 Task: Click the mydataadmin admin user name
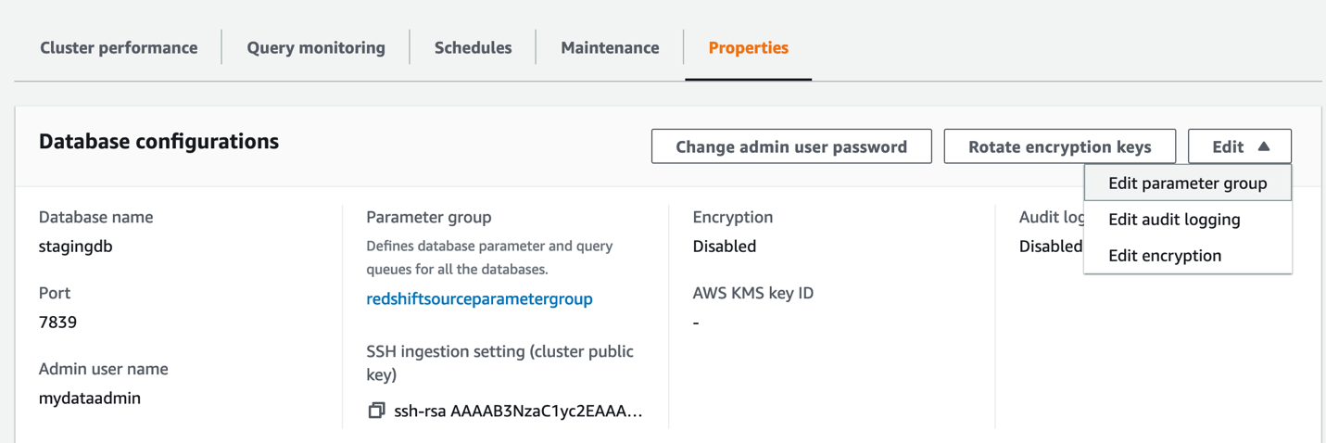coord(90,399)
